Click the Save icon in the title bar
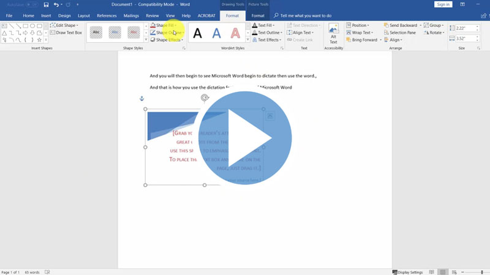Image resolution: width=490 pixels, height=275 pixels. coord(46,5)
